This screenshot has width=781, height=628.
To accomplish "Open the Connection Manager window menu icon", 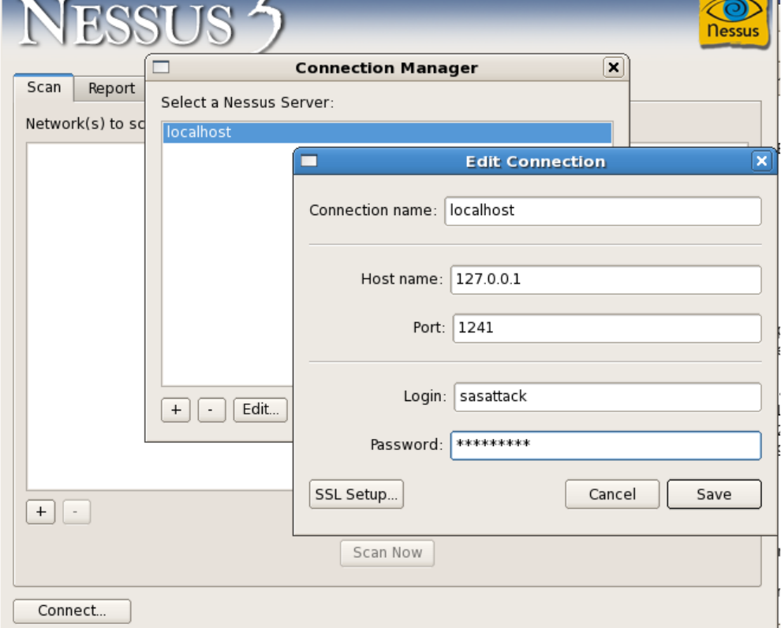I will point(161,67).
